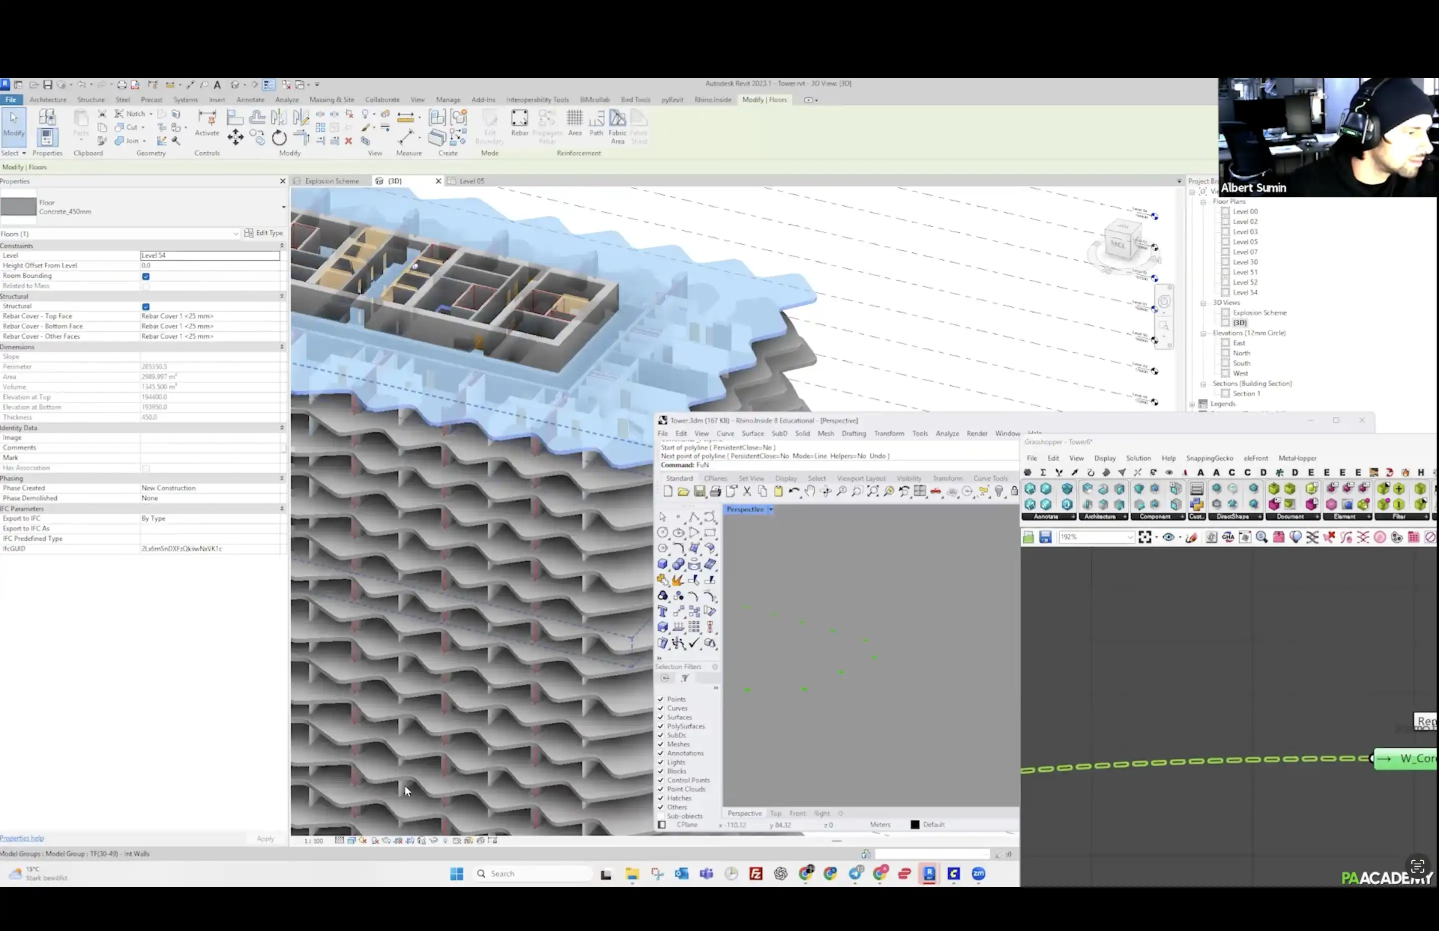Open the Grasshopper 192% zoom dropdown

click(x=1129, y=537)
